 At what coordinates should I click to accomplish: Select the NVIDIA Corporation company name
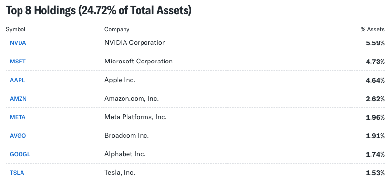pyautogui.click(x=135, y=43)
